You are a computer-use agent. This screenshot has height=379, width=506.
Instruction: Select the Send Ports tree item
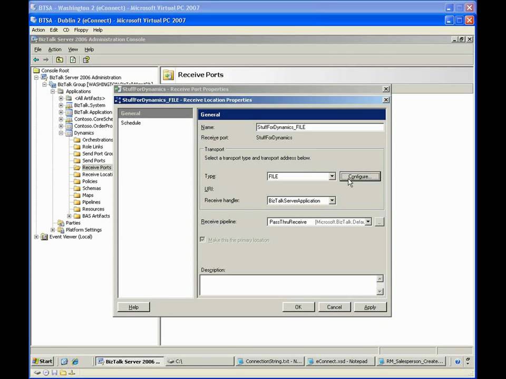pos(94,161)
